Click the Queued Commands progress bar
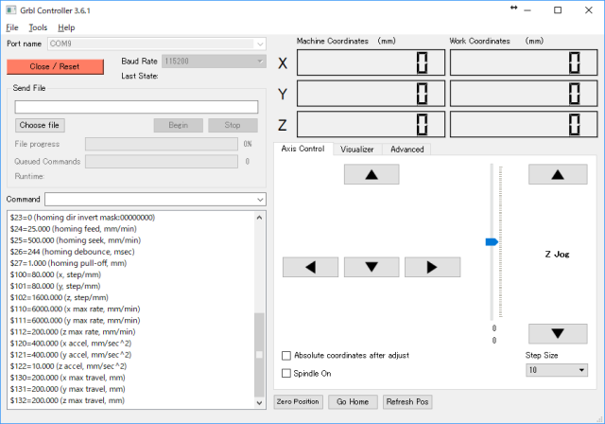The image size is (605, 424). point(162,162)
